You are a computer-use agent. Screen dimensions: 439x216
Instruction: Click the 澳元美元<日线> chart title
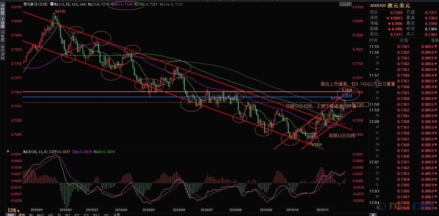point(36,4)
